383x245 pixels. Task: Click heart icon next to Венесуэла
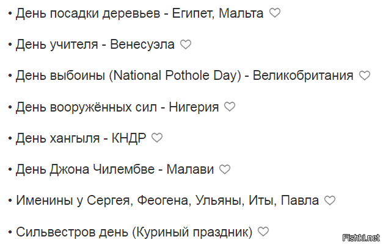(186, 44)
